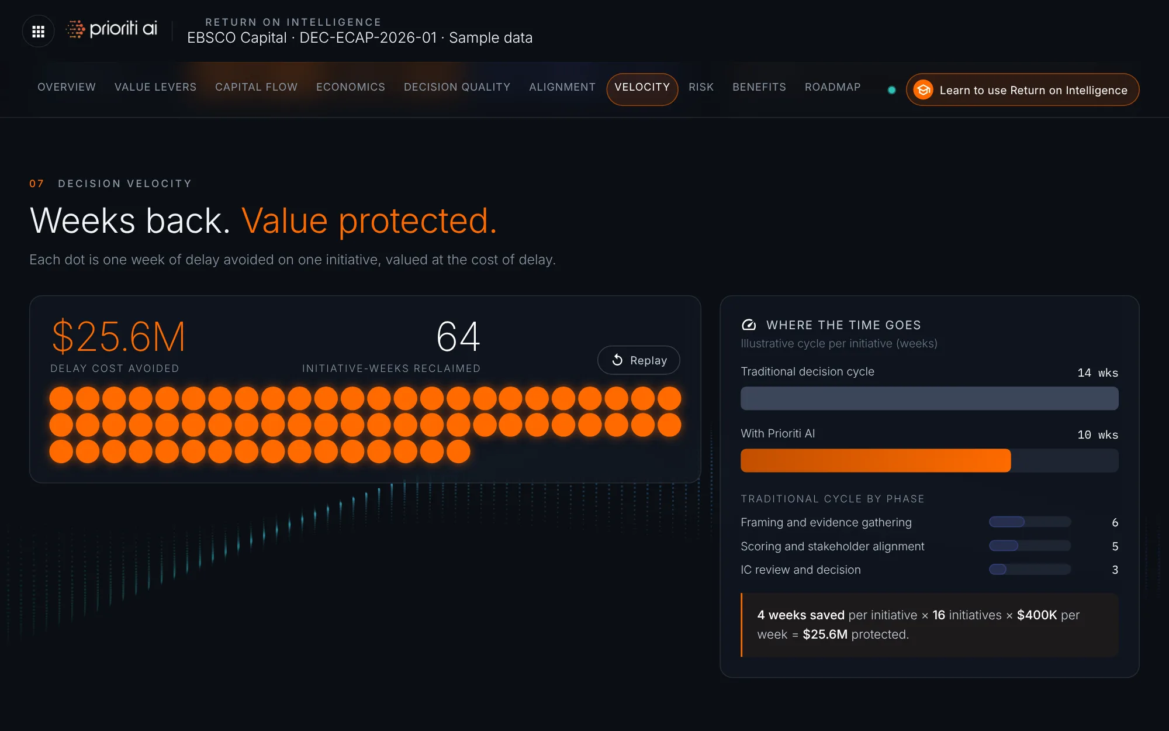Go to the Capital Flow tab
This screenshot has width=1169, height=731.
[257, 87]
